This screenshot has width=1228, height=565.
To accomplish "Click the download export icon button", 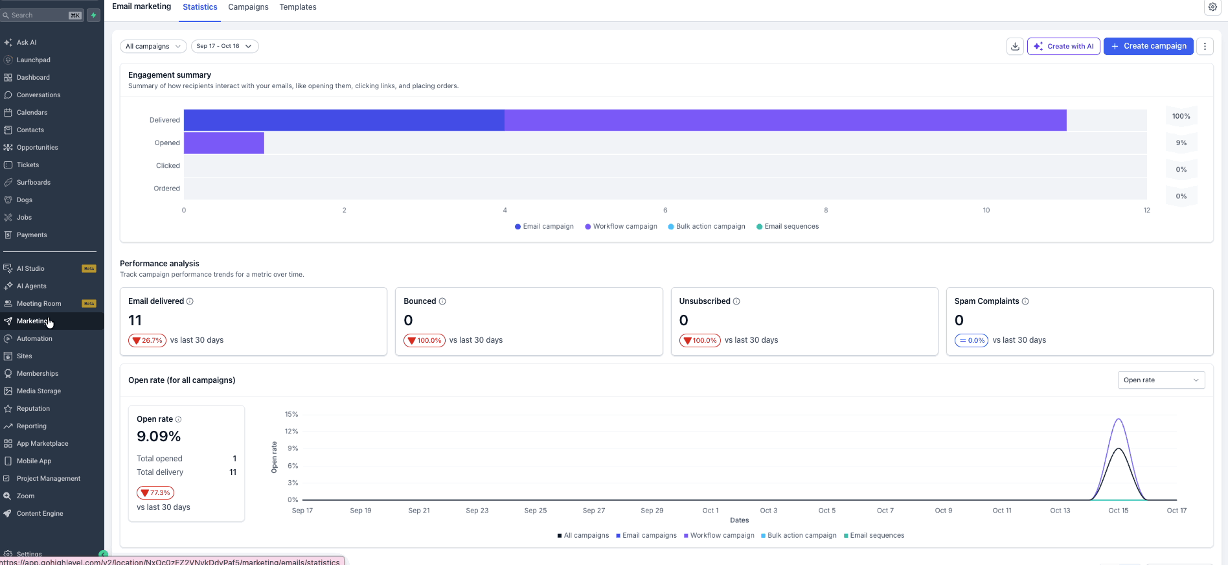I will pos(1015,46).
